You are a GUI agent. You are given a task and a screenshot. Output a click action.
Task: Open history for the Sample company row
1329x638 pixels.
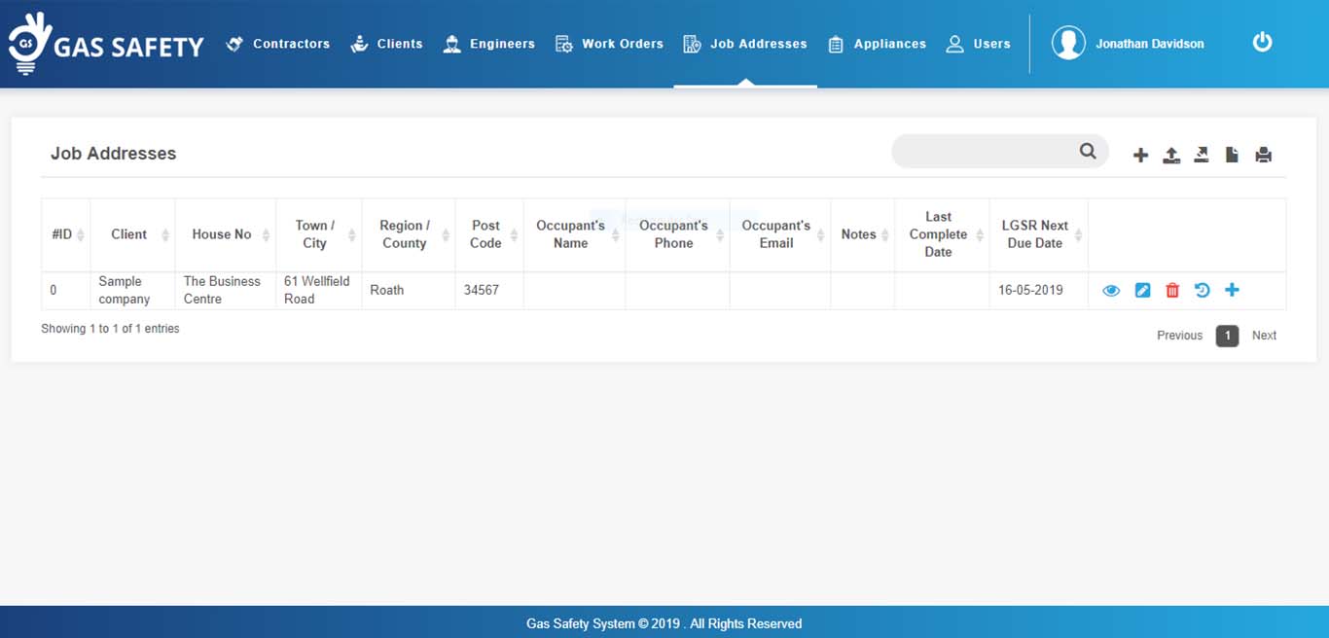tap(1202, 290)
